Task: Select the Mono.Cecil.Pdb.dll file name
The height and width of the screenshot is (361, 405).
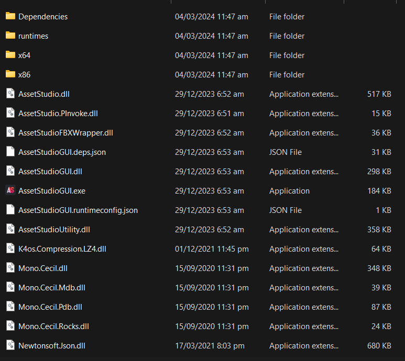Action: pos(50,307)
